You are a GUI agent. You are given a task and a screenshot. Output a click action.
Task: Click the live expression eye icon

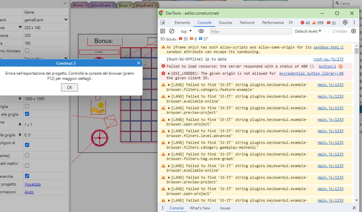(x=201, y=31)
